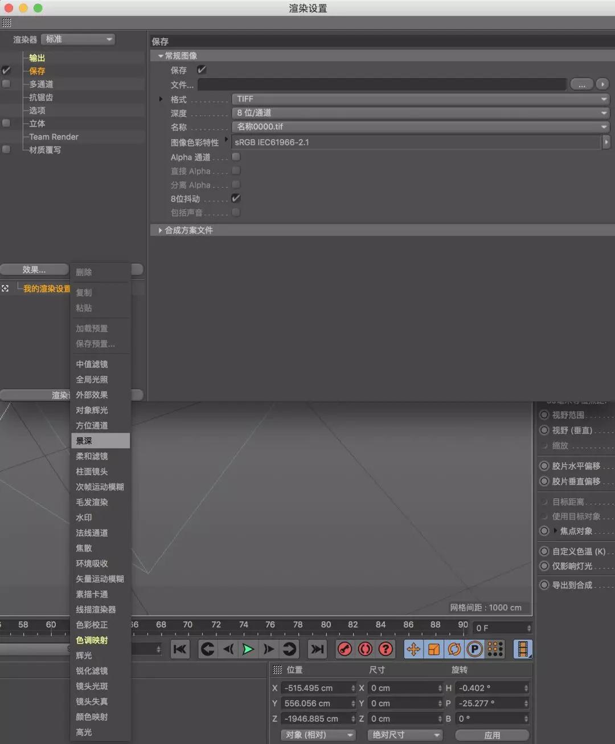This screenshot has width=615, height=744.
Task: Choose 景深 from the effects menu
Action: [101, 441]
